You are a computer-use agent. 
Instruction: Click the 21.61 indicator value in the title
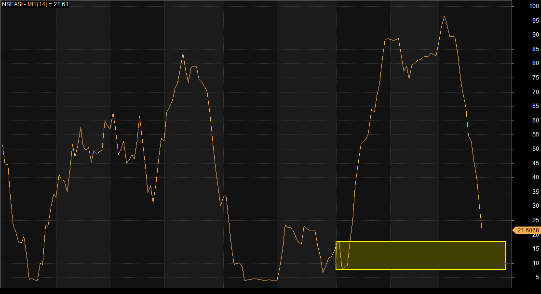click(x=61, y=4)
